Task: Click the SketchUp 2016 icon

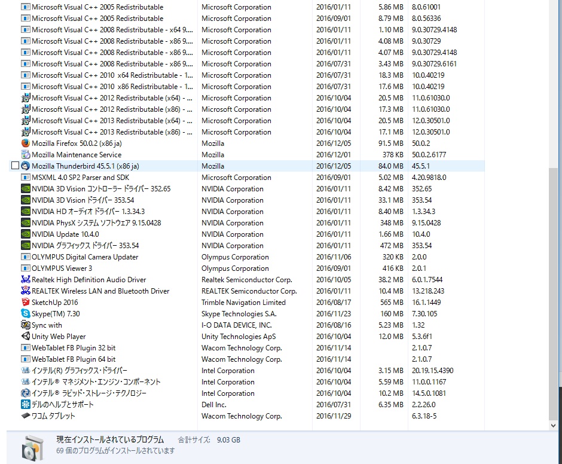Action: tap(26, 303)
